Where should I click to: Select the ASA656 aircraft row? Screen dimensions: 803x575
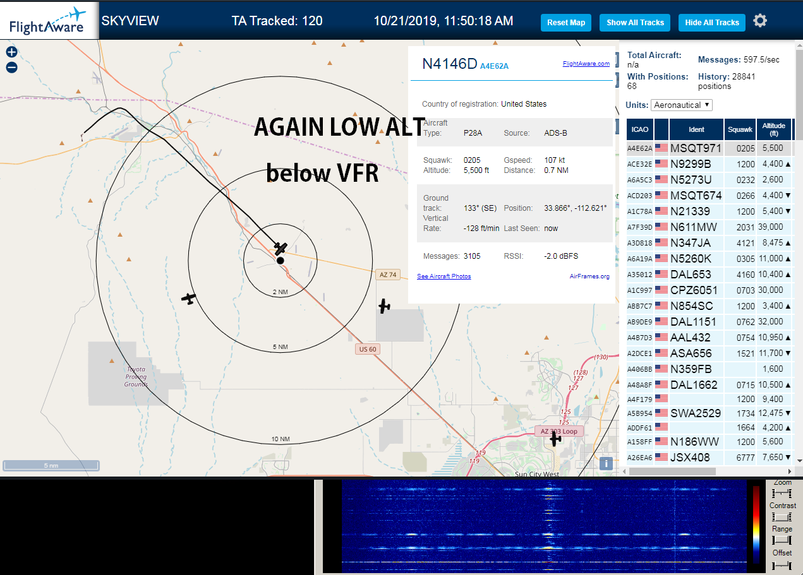708,353
